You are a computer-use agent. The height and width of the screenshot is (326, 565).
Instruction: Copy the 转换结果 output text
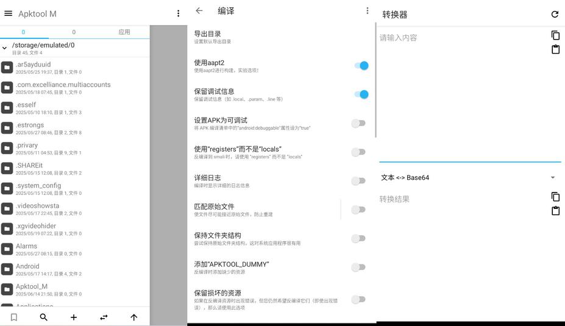pos(555,197)
